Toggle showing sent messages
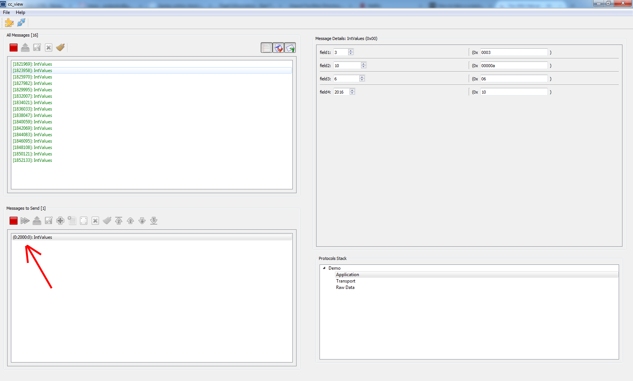633x381 pixels. click(x=290, y=48)
